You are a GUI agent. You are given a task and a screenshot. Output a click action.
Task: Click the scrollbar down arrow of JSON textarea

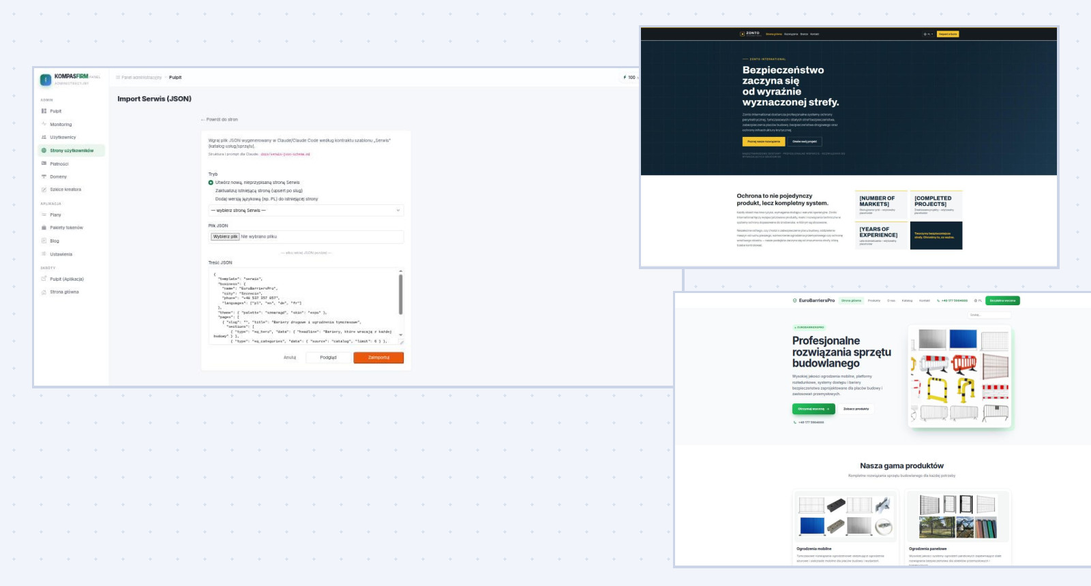pyautogui.click(x=401, y=335)
